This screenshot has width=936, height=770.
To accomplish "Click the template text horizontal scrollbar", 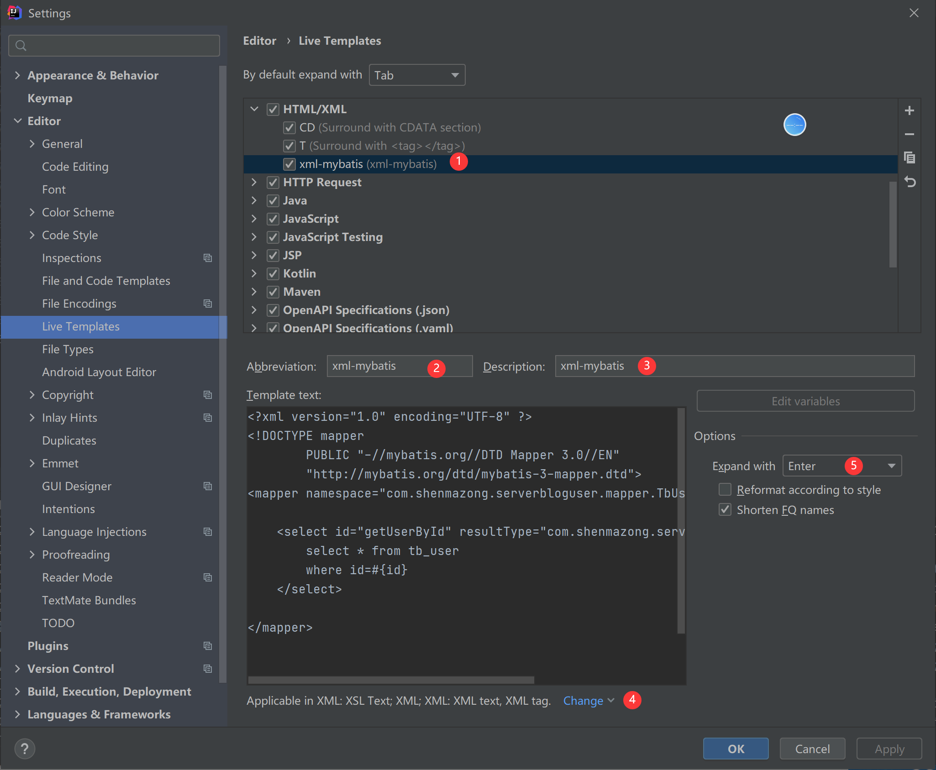I will [391, 680].
